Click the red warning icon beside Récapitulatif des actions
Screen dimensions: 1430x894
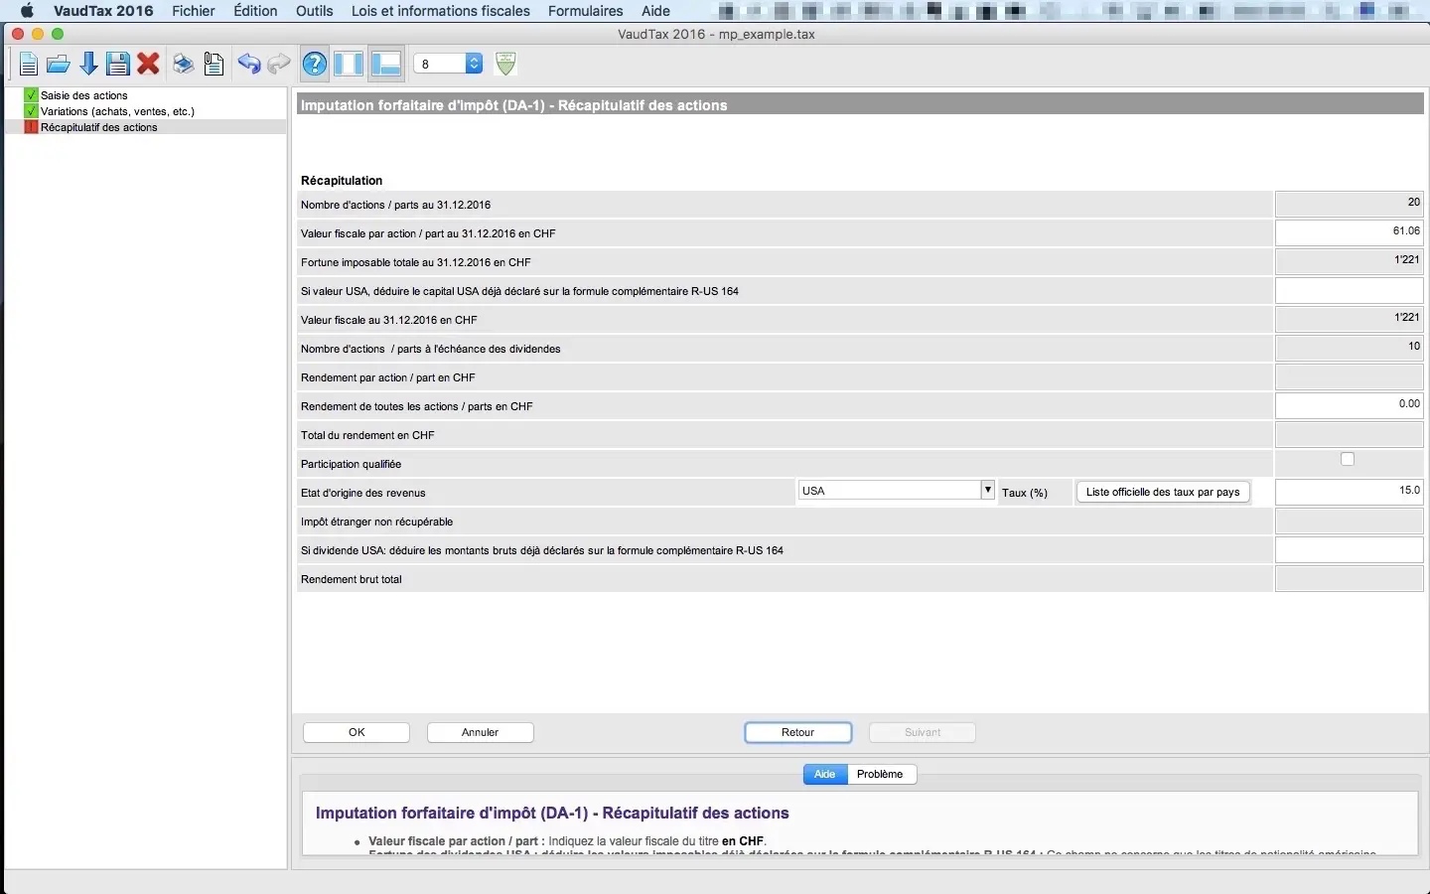tap(31, 127)
